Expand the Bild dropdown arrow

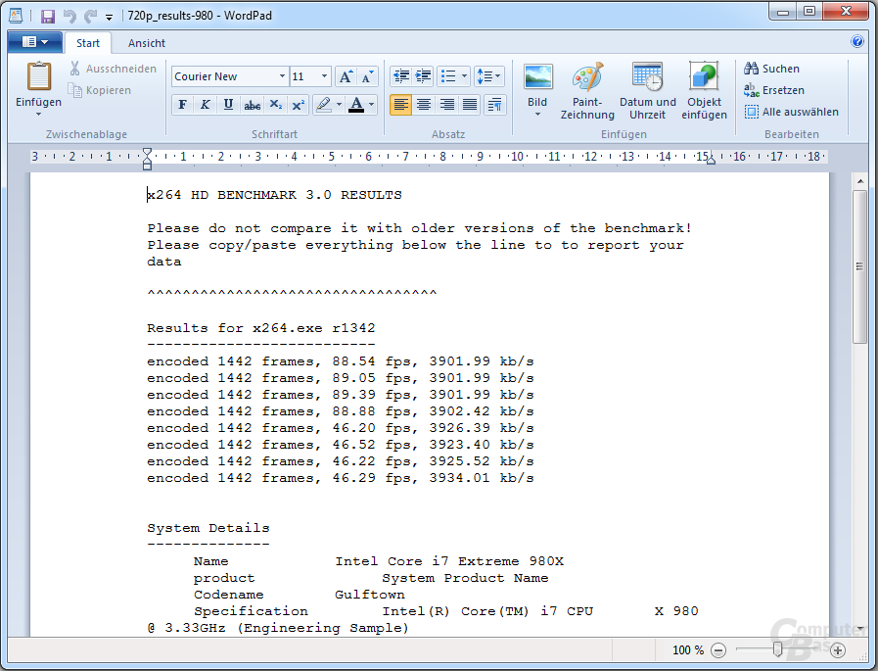(537, 115)
